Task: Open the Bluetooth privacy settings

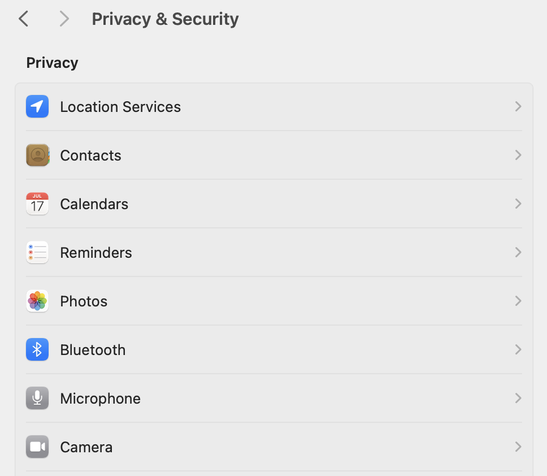Action: [273, 349]
